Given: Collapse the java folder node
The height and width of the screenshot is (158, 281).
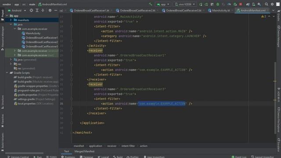Looking at the screenshot, I should pyautogui.click(x=11, y=25).
